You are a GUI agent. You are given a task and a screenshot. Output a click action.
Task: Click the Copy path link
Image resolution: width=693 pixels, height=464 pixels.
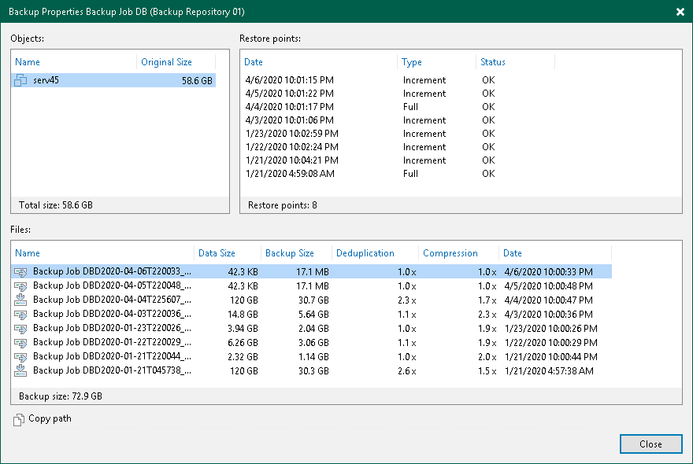coord(50,419)
